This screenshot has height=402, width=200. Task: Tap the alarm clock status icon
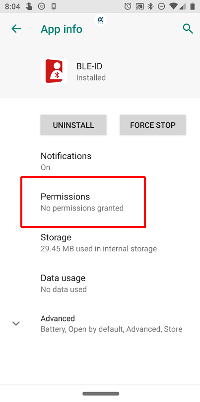coord(128,6)
